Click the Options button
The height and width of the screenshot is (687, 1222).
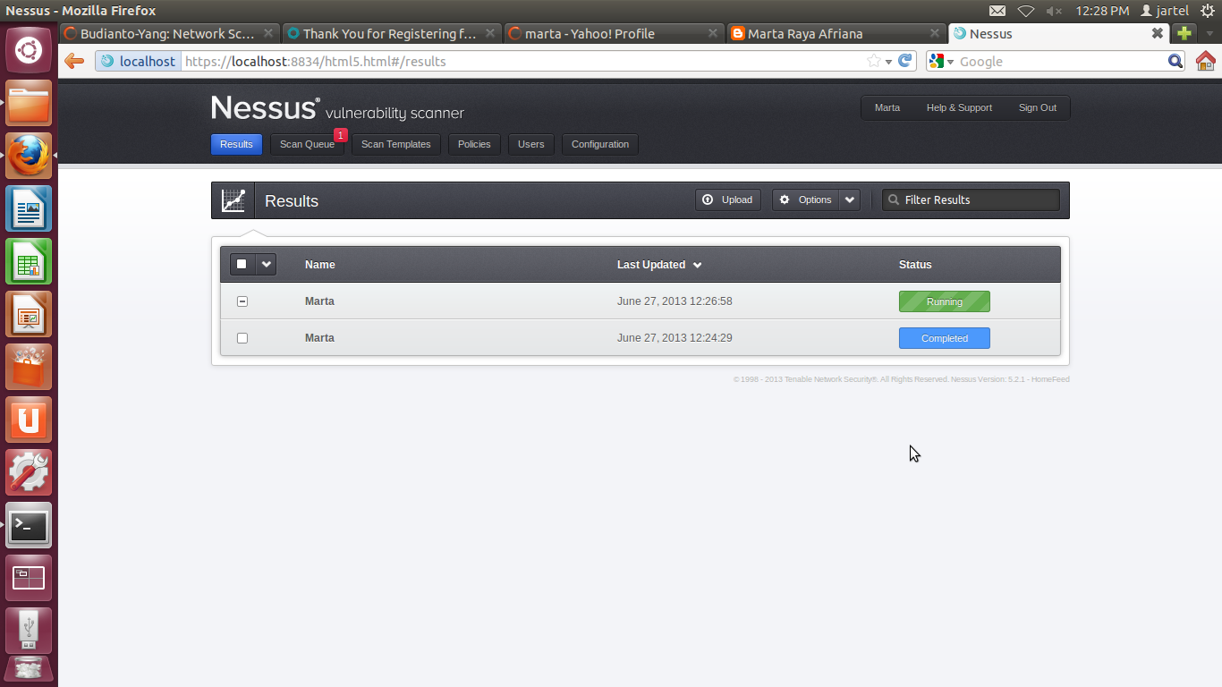click(806, 199)
